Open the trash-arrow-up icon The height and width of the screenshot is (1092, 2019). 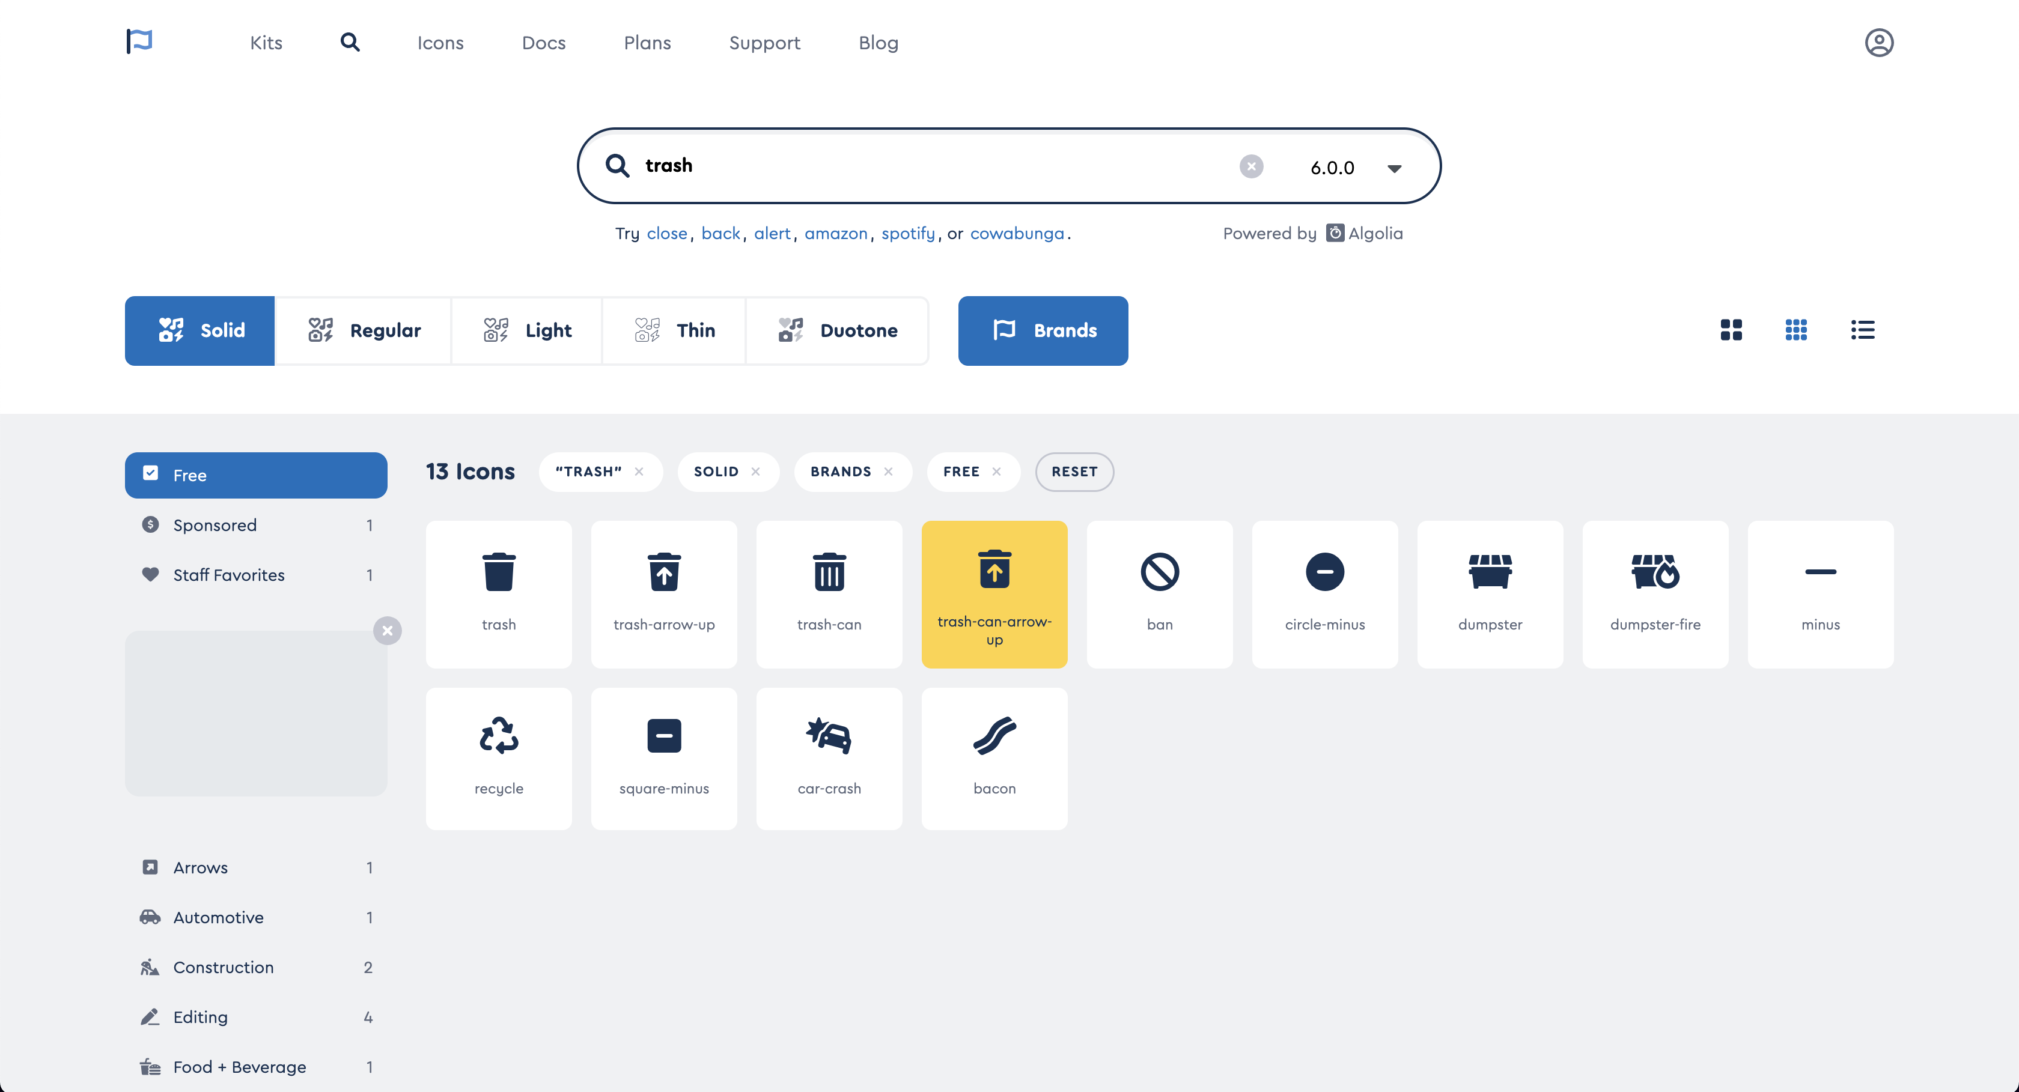pyautogui.click(x=664, y=594)
